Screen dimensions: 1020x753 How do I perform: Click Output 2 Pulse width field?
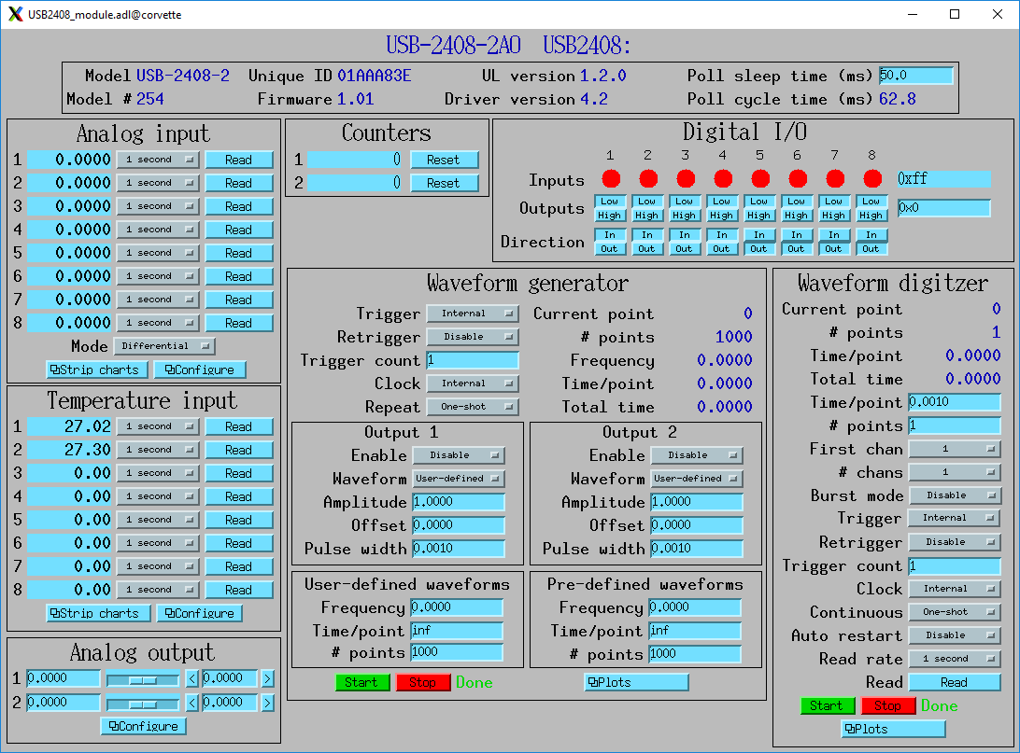(697, 549)
